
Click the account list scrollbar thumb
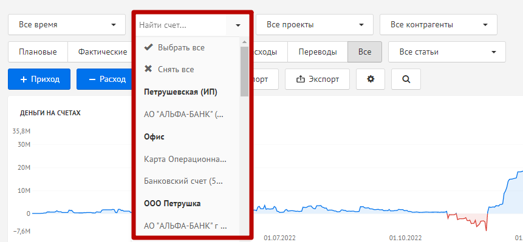click(x=244, y=71)
